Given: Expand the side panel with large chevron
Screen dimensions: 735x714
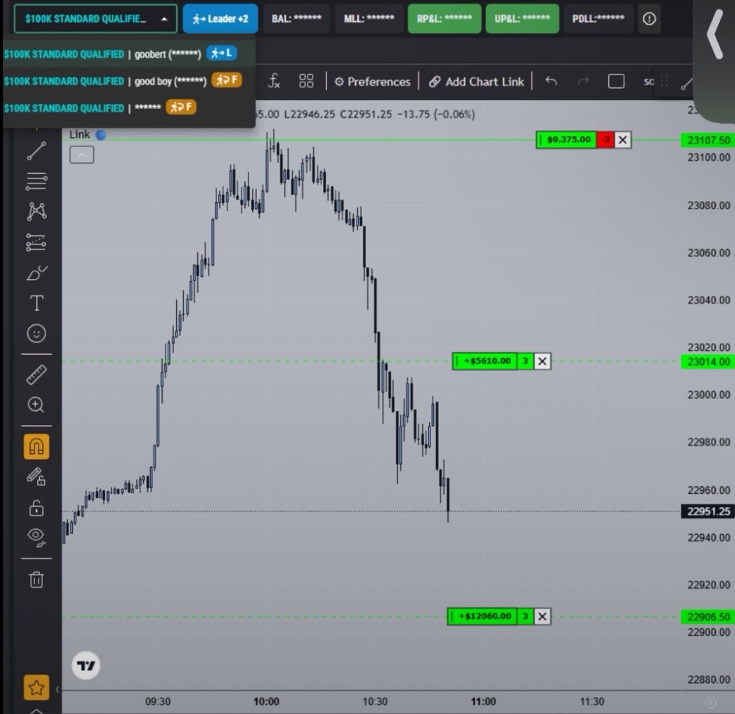Looking at the screenshot, I should 715,35.
